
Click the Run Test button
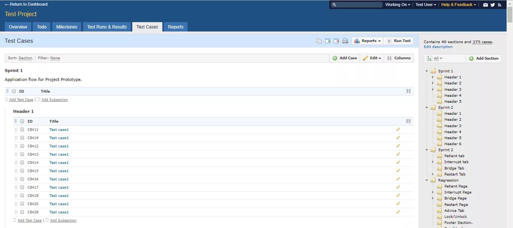coord(399,41)
